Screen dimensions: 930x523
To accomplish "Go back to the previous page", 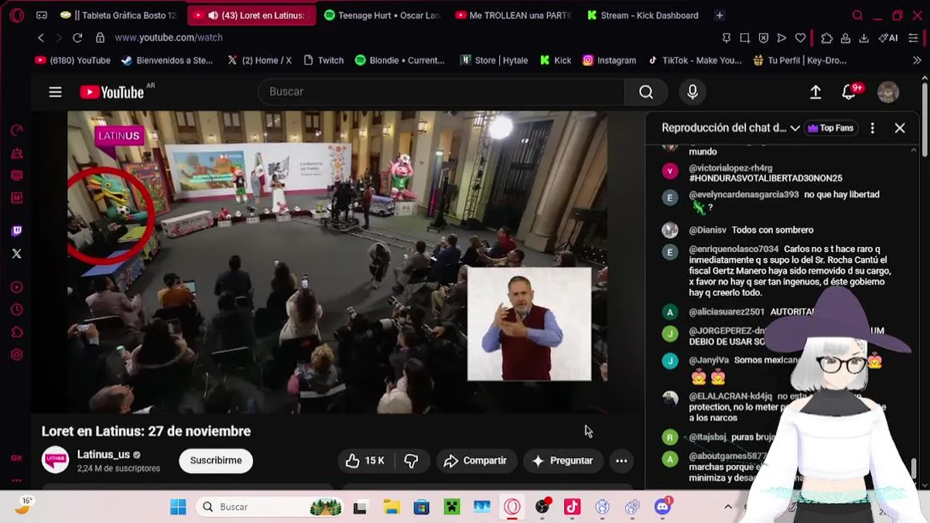I will [41, 38].
